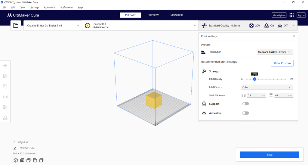
Task: Open the Marketplace button
Action: pyautogui.click(x=279, y=15)
